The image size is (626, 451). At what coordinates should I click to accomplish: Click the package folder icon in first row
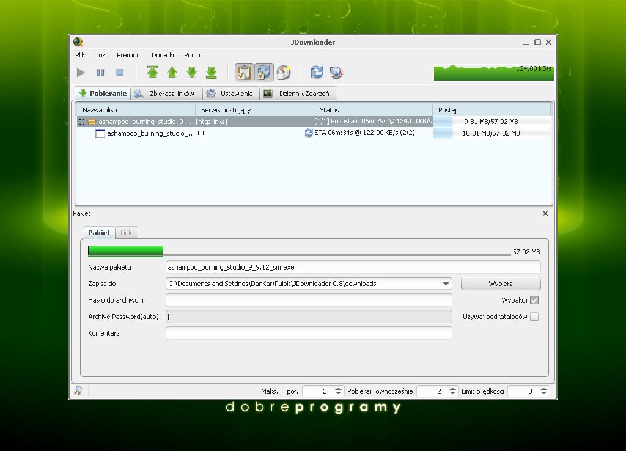[x=92, y=122]
